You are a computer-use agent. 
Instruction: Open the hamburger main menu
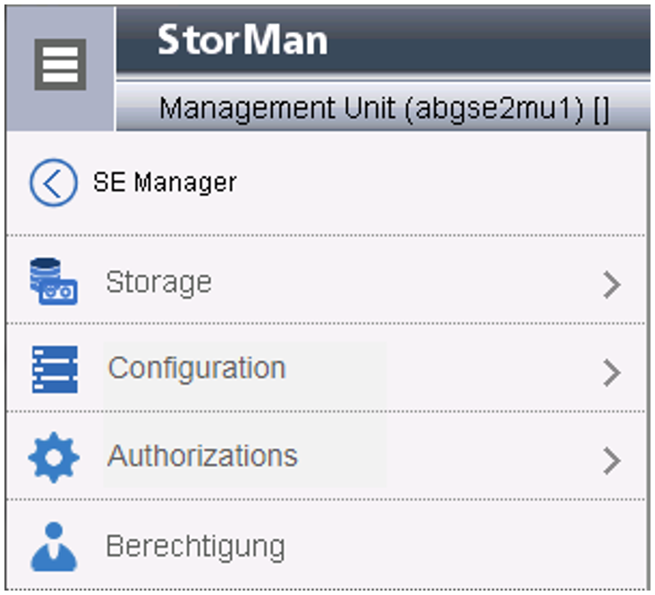tap(60, 65)
